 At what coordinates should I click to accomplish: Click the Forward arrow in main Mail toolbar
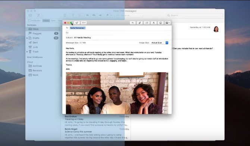tap(100, 15)
